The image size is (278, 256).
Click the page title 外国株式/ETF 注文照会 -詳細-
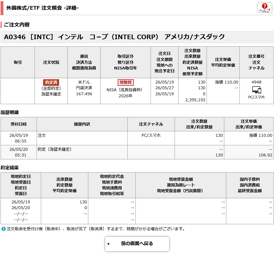(42, 8)
